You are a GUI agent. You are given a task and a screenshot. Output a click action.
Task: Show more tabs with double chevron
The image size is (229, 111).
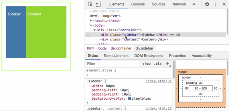pos(194,4)
